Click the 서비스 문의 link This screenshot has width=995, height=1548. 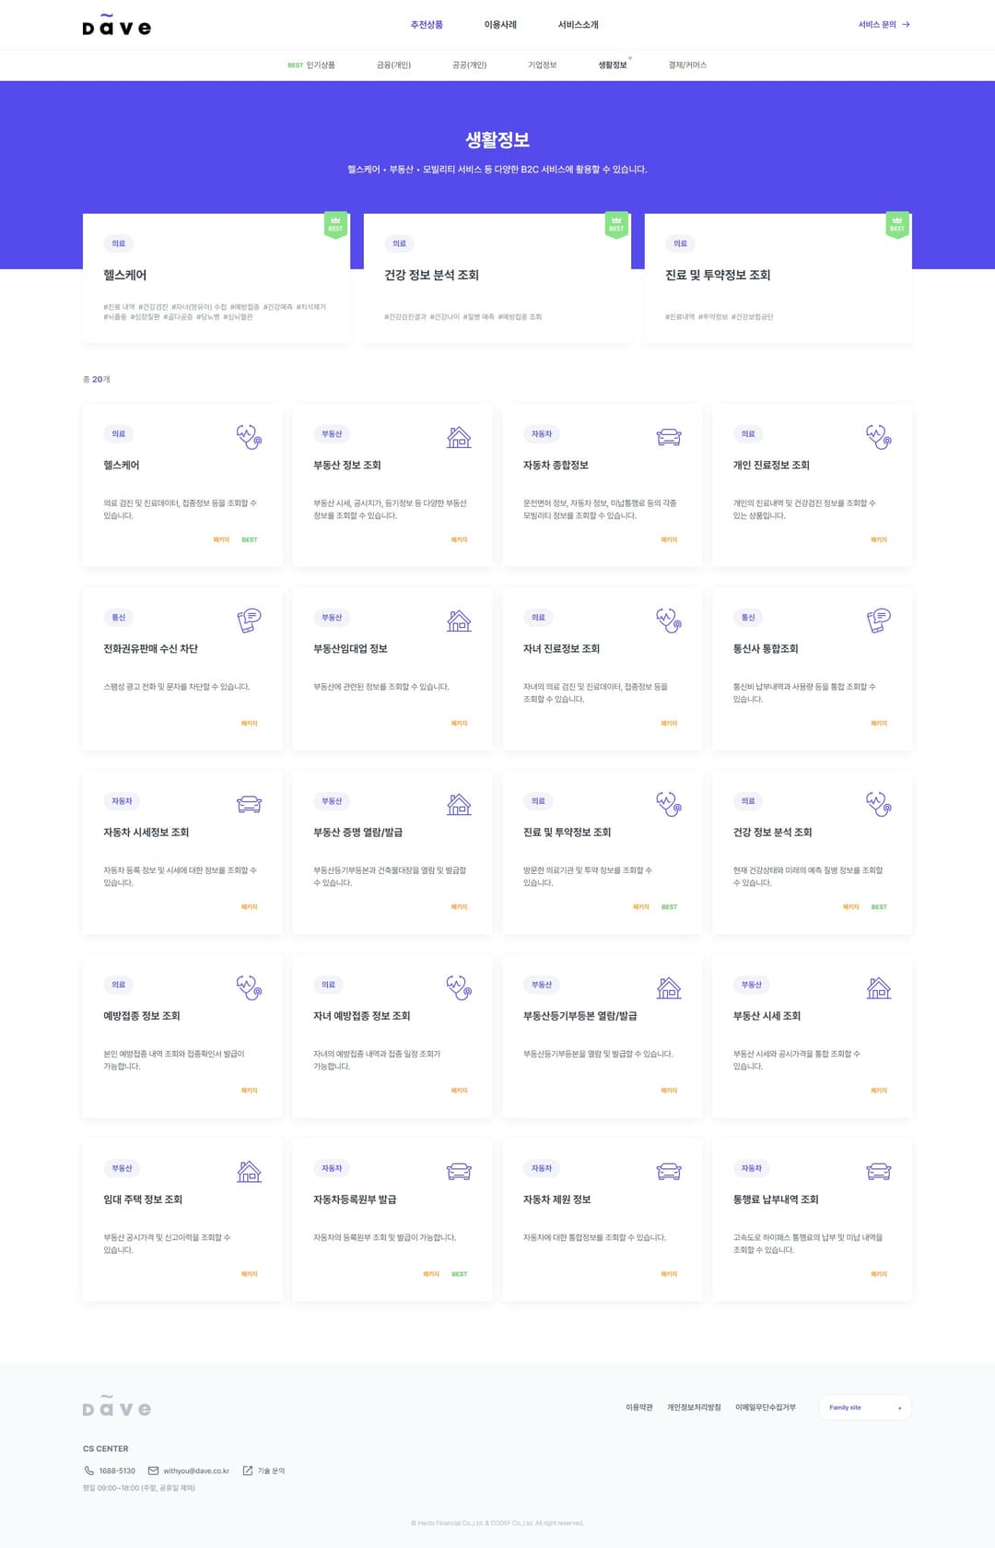click(884, 25)
